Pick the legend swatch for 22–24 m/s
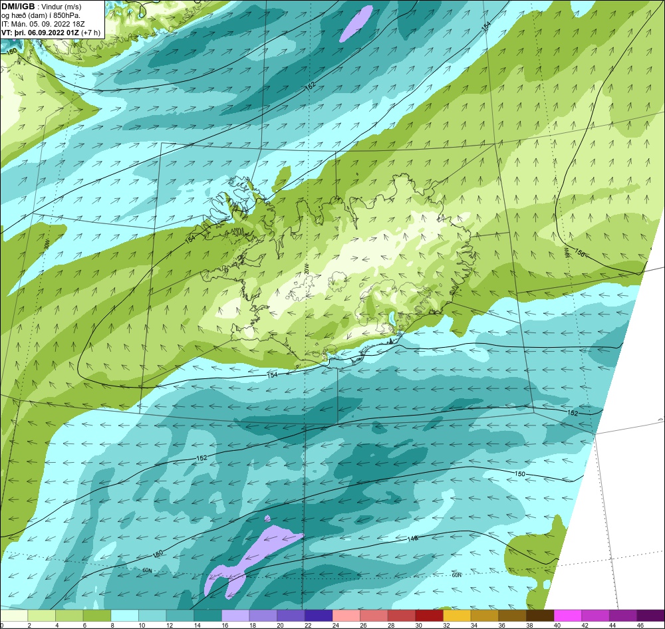Screen dimensions: 665x629 [319, 616]
